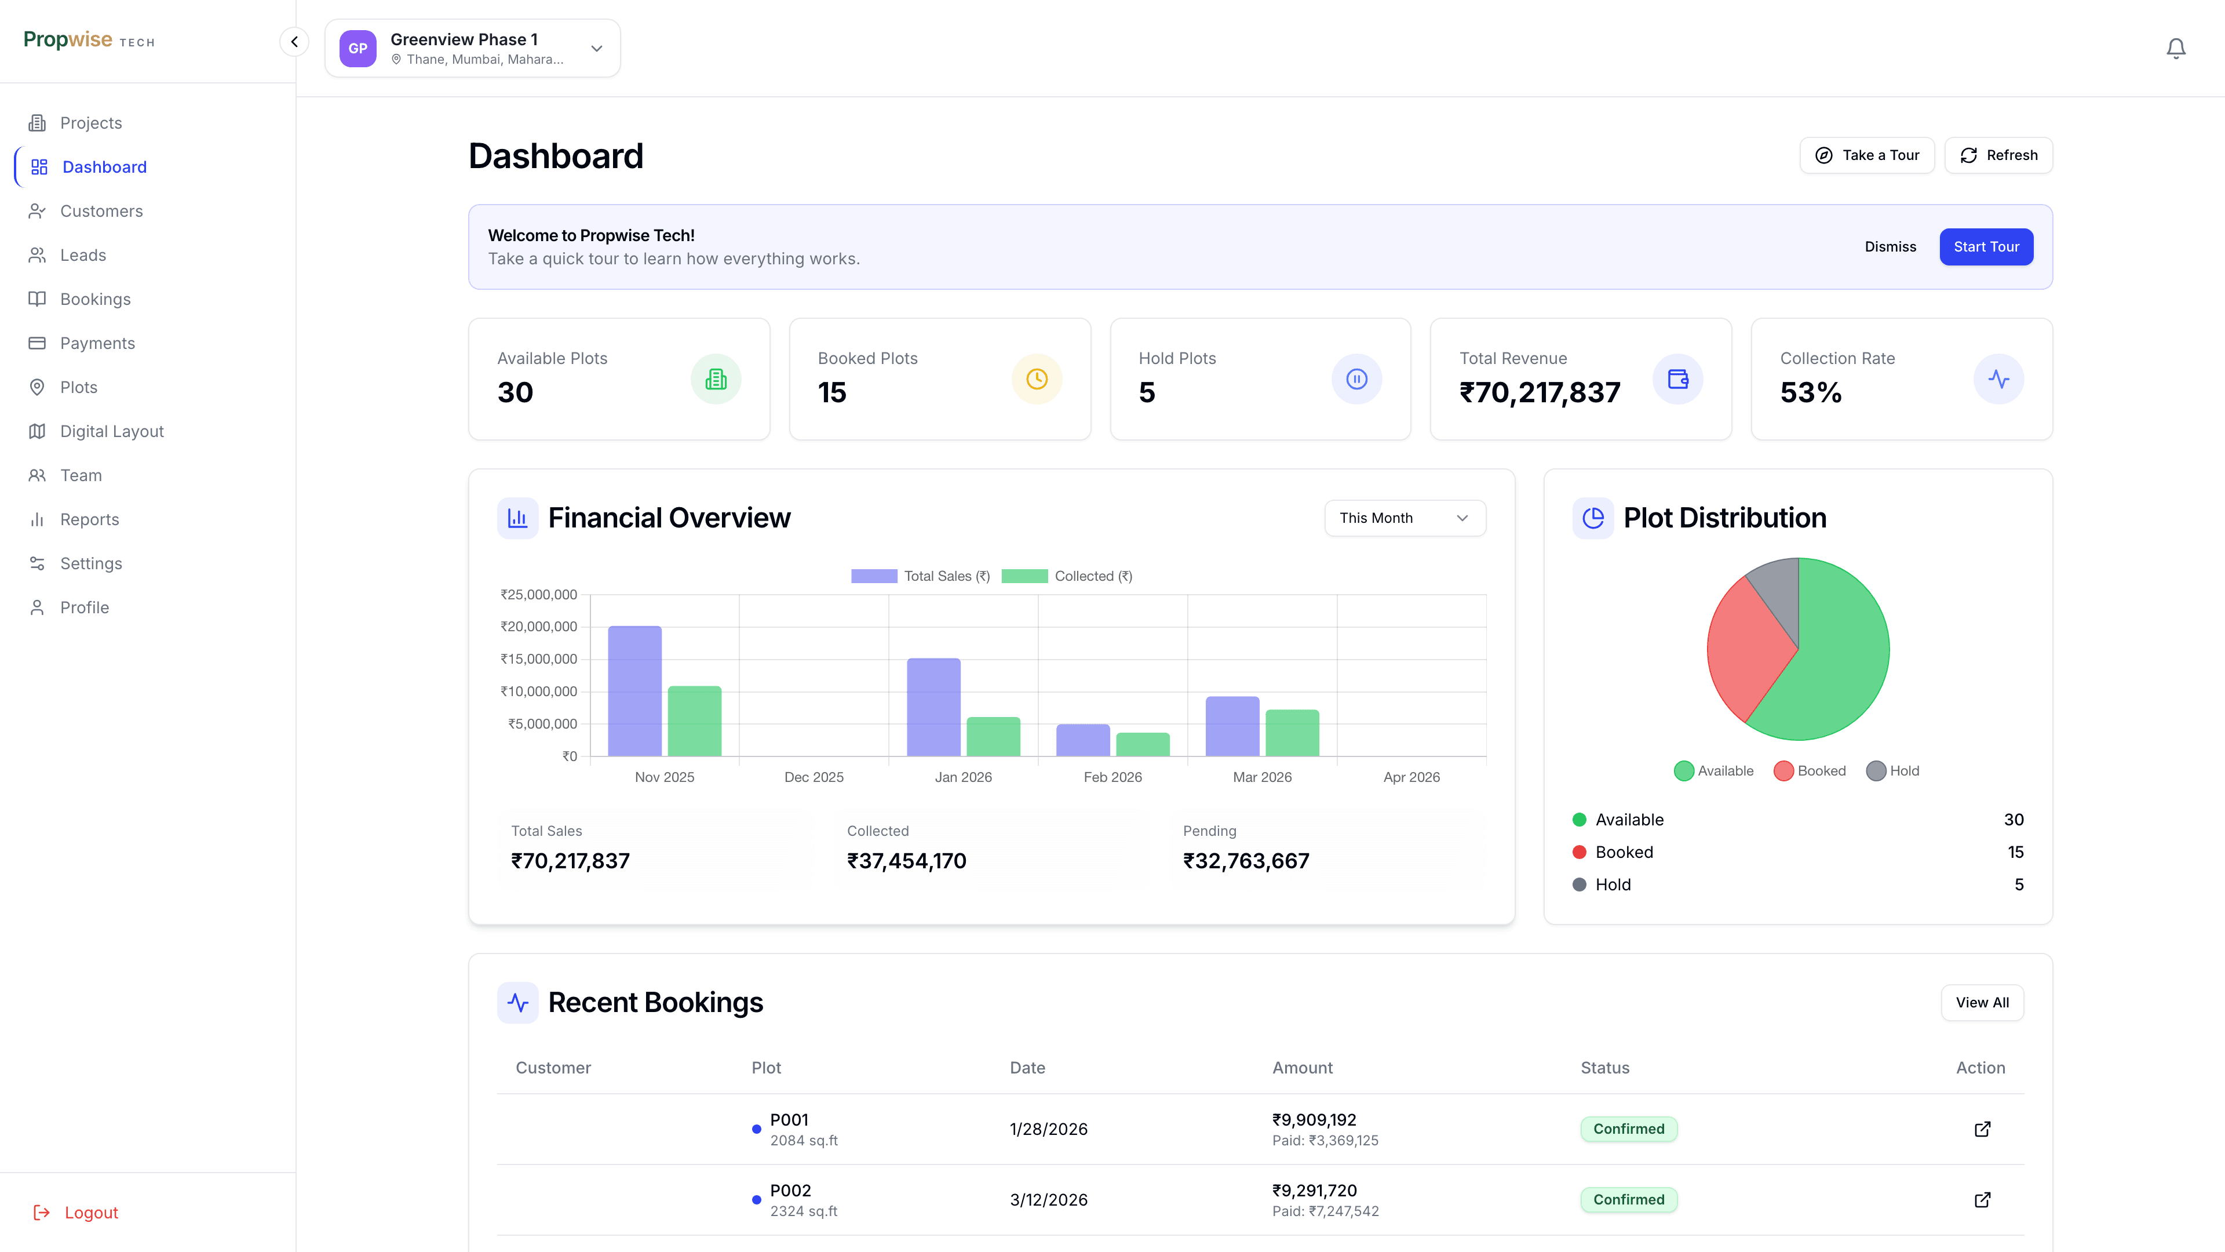Click the Customer column header

click(553, 1068)
